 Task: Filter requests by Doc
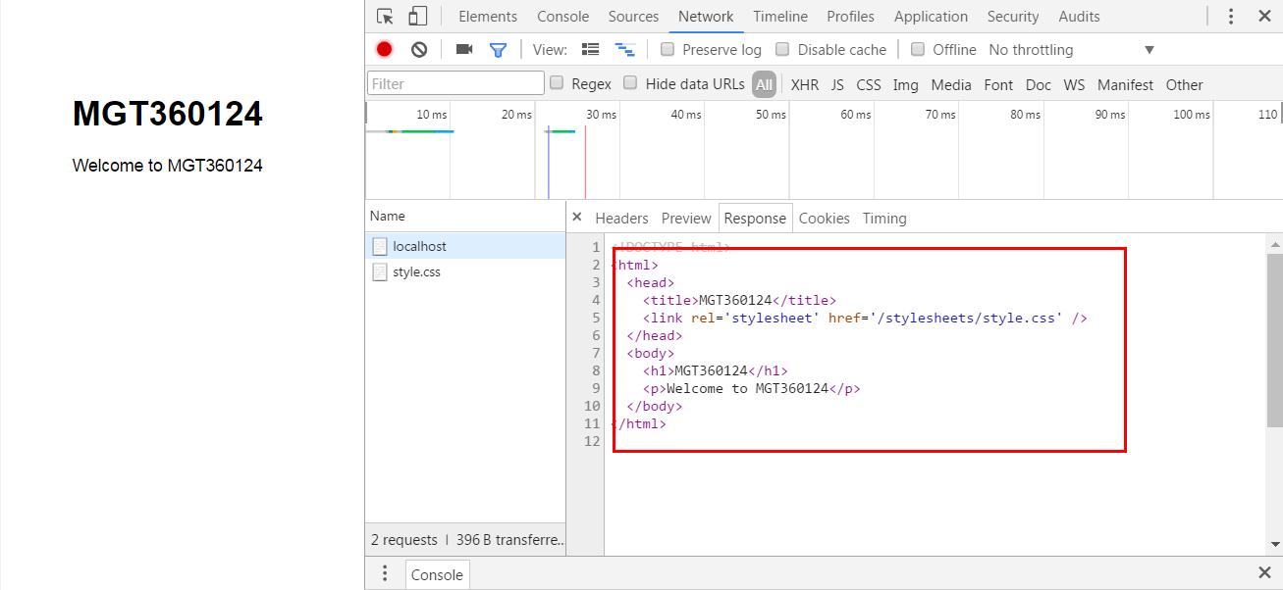tap(1039, 84)
